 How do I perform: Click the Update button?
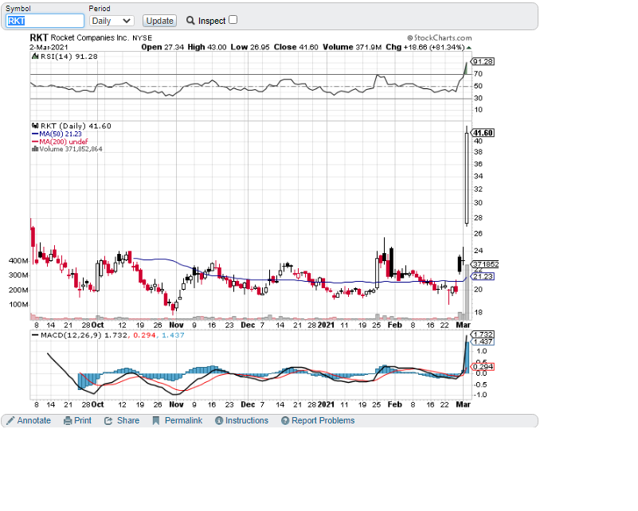159,21
